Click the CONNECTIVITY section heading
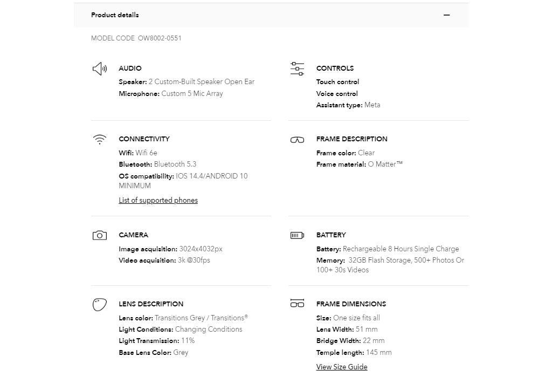The image size is (538, 377). click(x=144, y=139)
